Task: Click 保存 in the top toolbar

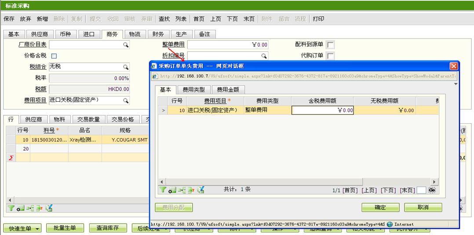Action: click(9, 19)
